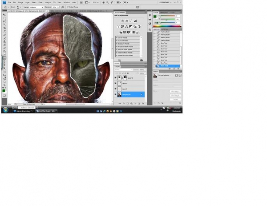The height and width of the screenshot is (206, 267).
Task: Select the Eyedropper tool
Action: 4,31
